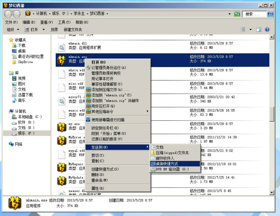
Task: Click 锁定到任务栏(K) in context menu
Action: point(118,128)
